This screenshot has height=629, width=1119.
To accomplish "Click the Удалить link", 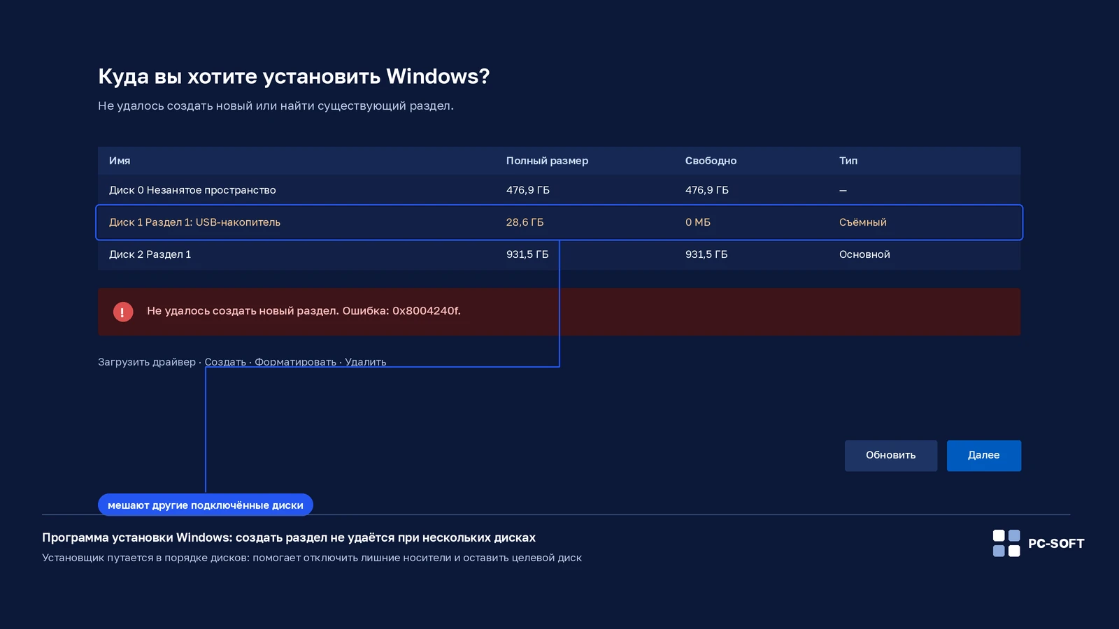I will click(365, 362).
